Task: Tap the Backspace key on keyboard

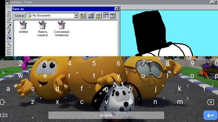Action: pyautogui.click(x=211, y=102)
